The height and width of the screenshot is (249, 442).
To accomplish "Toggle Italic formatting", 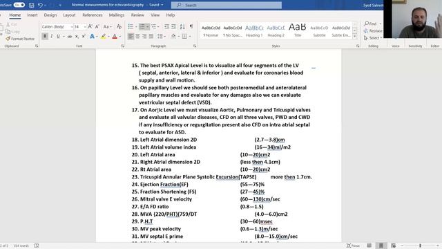I will click(x=52, y=36).
